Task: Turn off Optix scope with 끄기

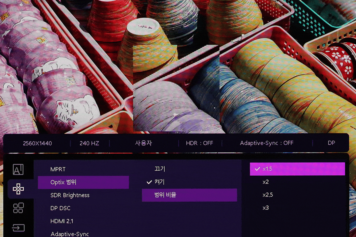Action: 160,169
